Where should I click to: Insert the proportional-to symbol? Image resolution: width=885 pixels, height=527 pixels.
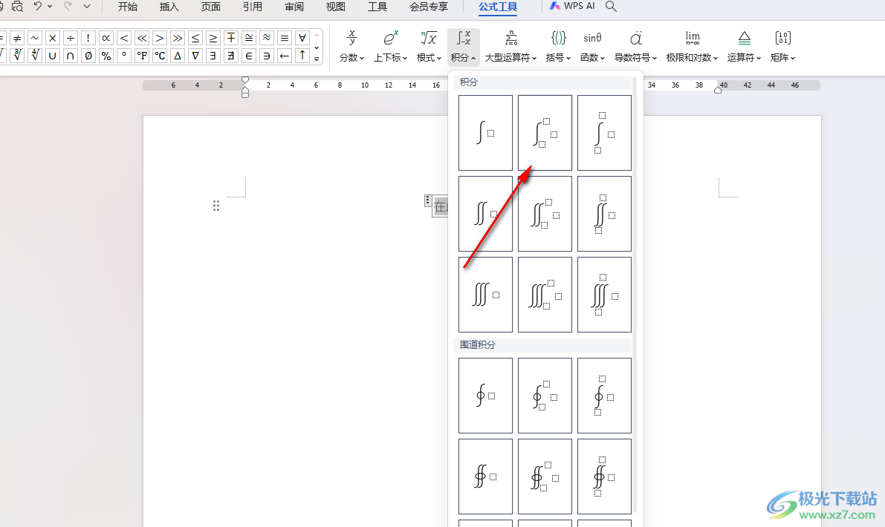click(x=106, y=38)
